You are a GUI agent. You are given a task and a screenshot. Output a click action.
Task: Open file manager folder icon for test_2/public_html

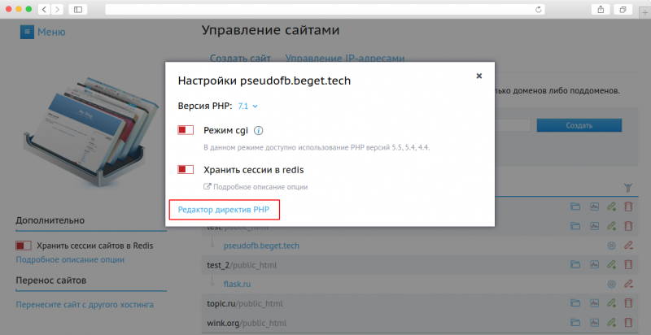tap(575, 264)
